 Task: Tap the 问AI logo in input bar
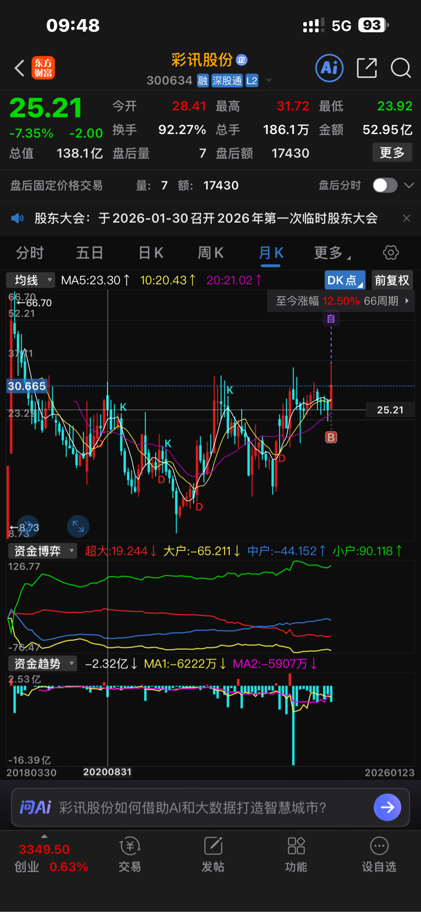[35, 807]
